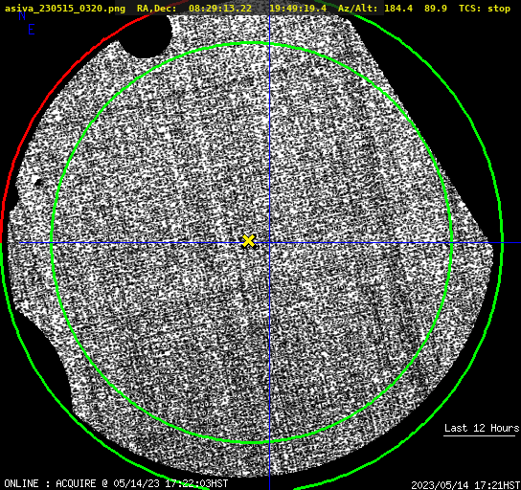Click the black circular mask near top
The height and width of the screenshot is (490, 521).
[x=146, y=34]
